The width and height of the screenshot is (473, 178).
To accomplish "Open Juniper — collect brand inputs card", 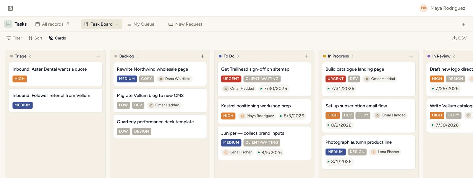I will point(264,143).
